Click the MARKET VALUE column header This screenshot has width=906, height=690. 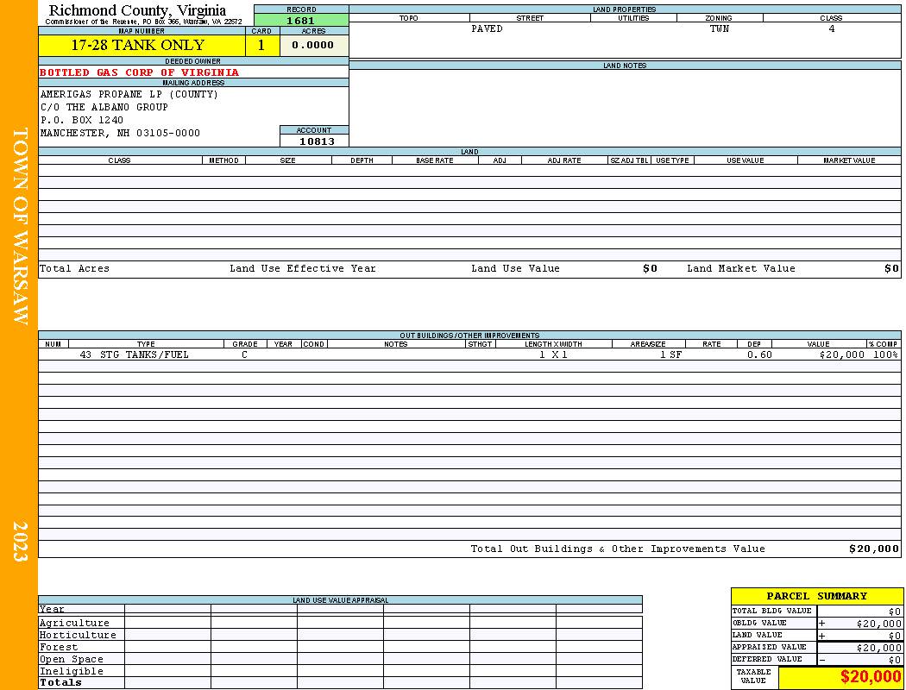849,160
